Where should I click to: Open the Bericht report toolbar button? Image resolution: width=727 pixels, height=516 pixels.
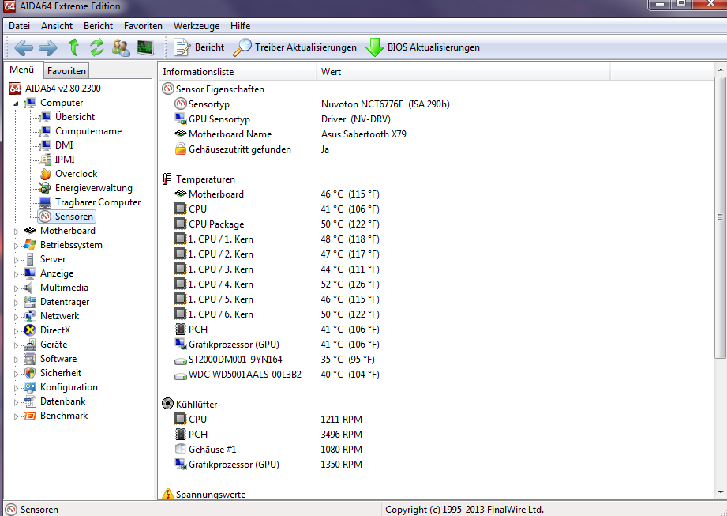pos(199,47)
